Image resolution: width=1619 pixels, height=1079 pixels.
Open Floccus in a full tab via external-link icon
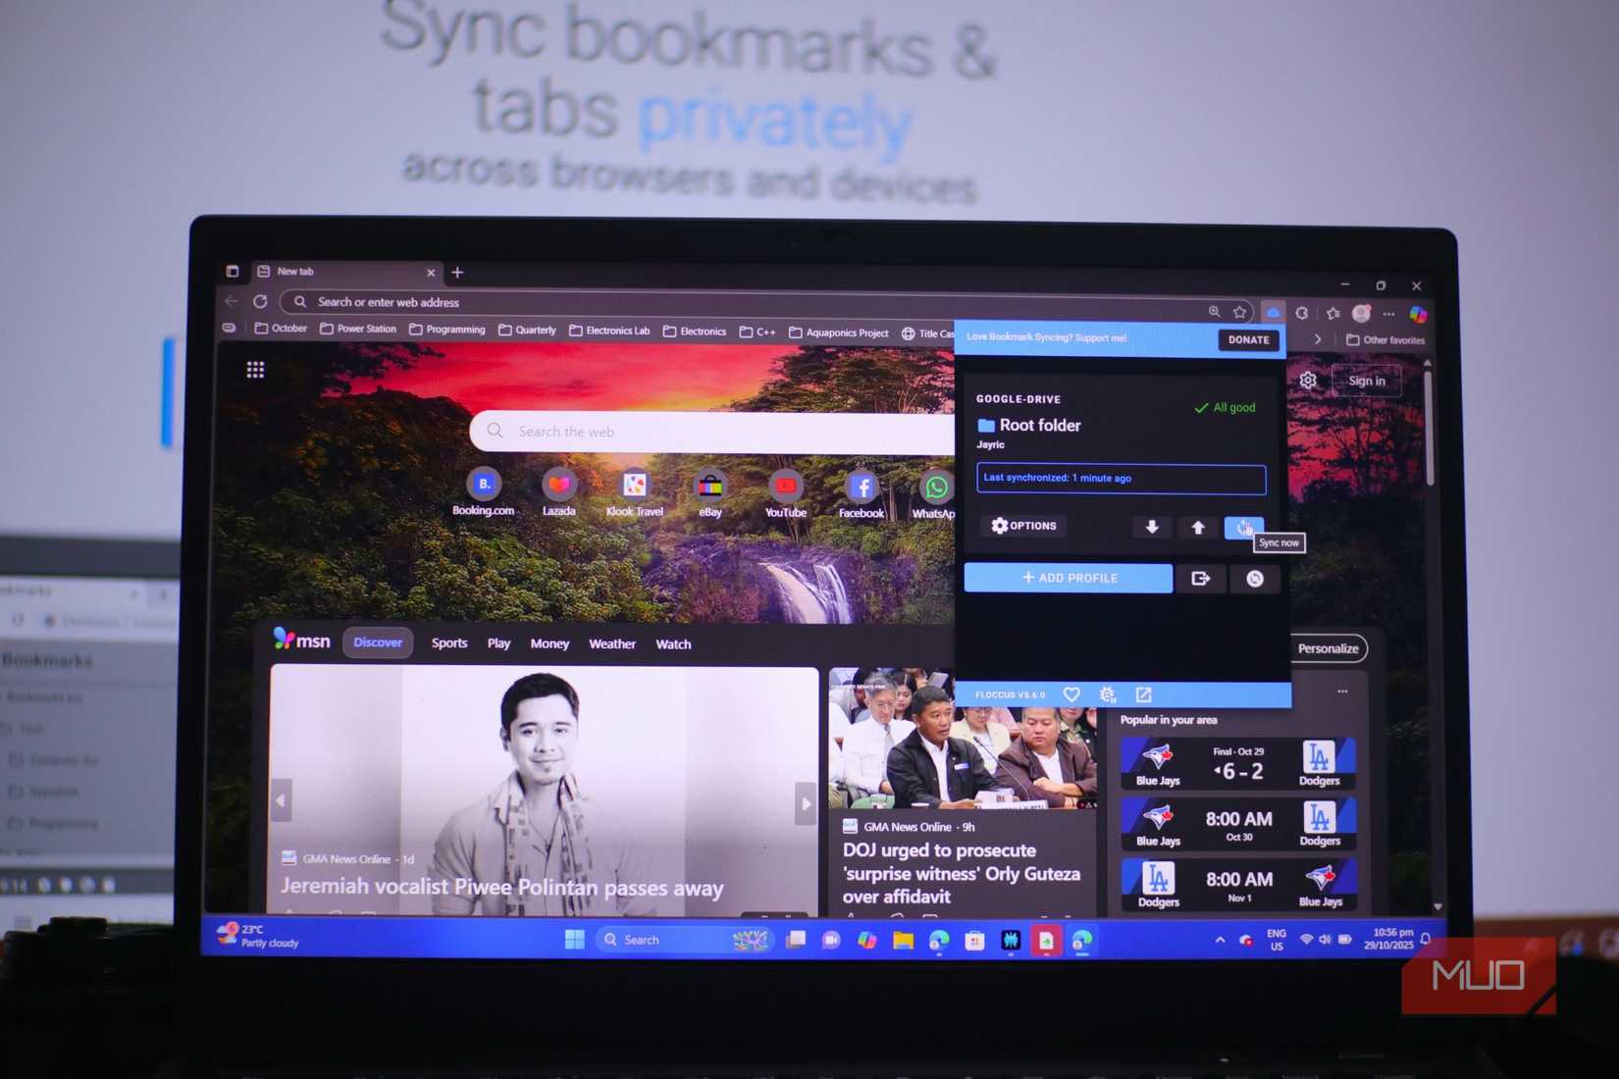1144,694
